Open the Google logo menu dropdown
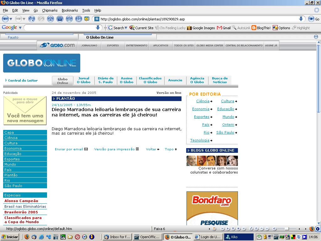This screenshot has height=241, width=321. point(20,28)
